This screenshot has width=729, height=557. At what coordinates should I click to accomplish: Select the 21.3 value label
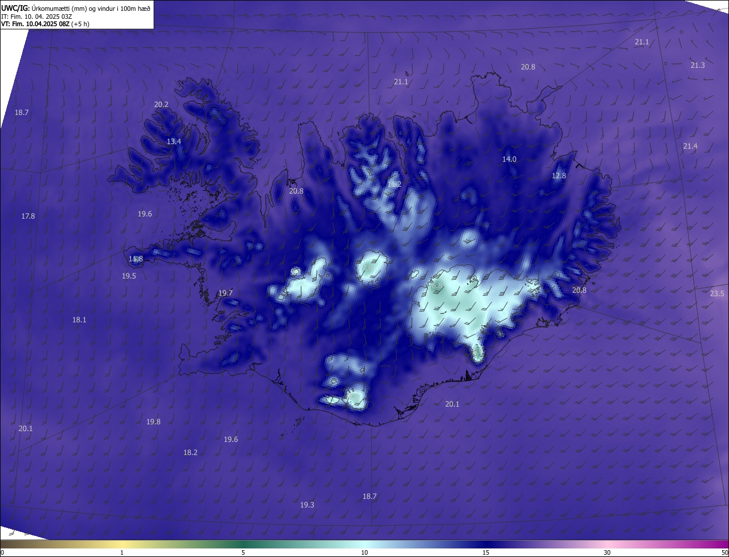(x=698, y=65)
